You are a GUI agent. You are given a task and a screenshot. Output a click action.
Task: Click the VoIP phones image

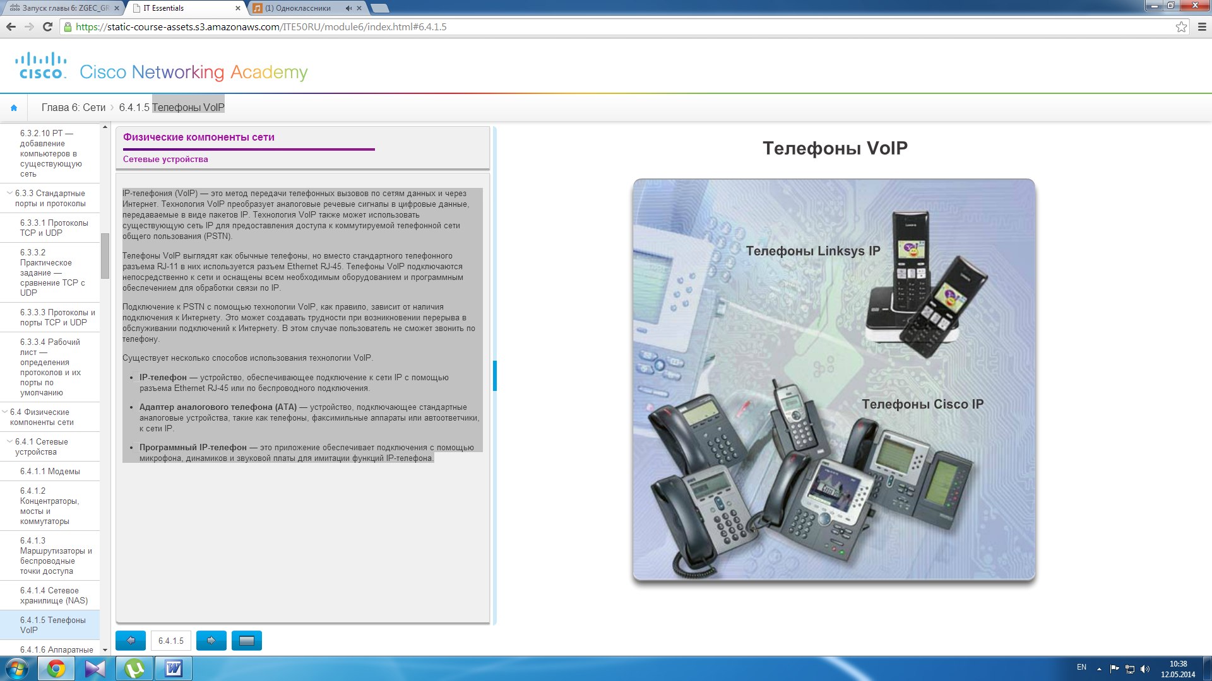834,380
